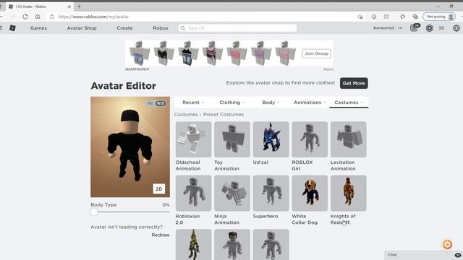This screenshot has height=260, width=463.
Task: Switch avatar rig to R6
Action: pyautogui.click(x=150, y=103)
